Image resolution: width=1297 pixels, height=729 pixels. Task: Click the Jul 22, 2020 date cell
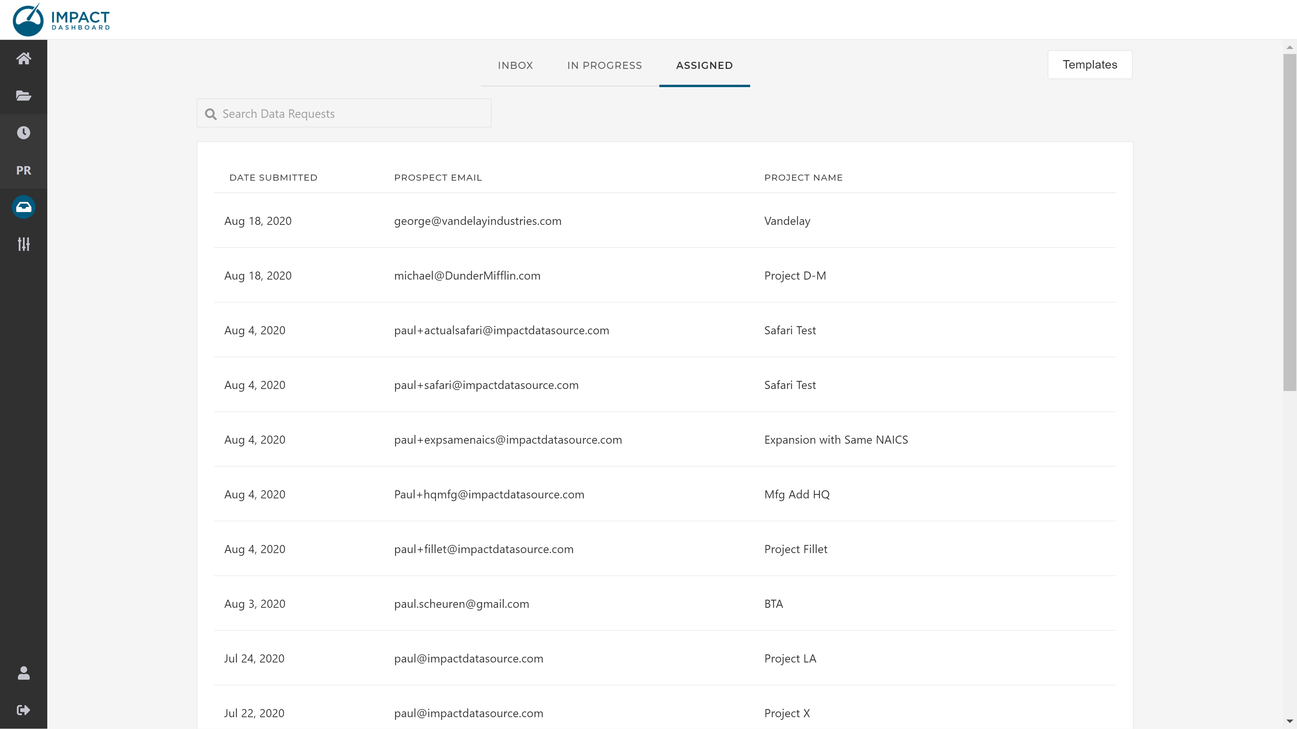254,713
